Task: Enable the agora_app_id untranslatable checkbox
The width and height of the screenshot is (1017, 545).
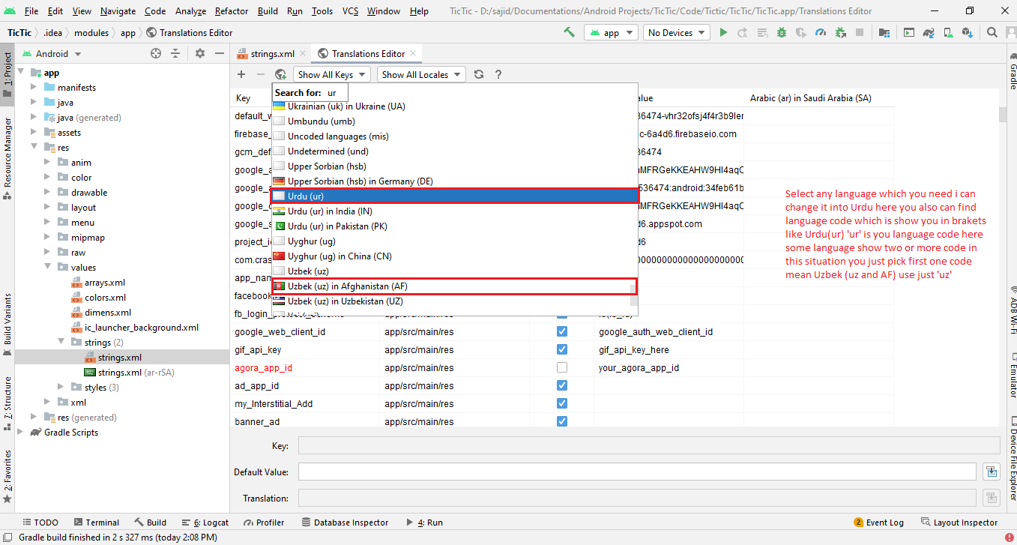Action: click(562, 367)
